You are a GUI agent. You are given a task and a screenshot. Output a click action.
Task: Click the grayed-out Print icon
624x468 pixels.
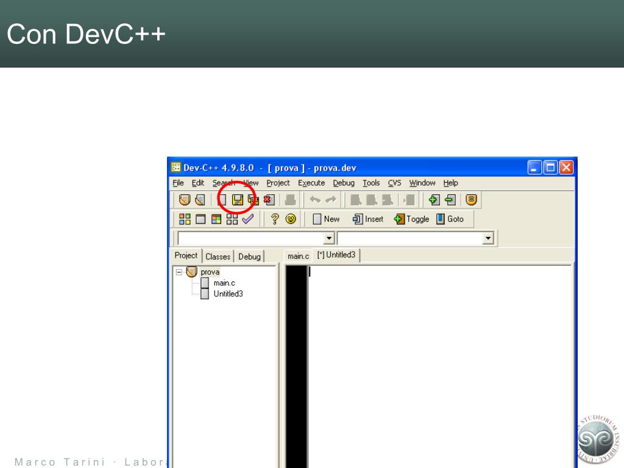[x=291, y=200]
